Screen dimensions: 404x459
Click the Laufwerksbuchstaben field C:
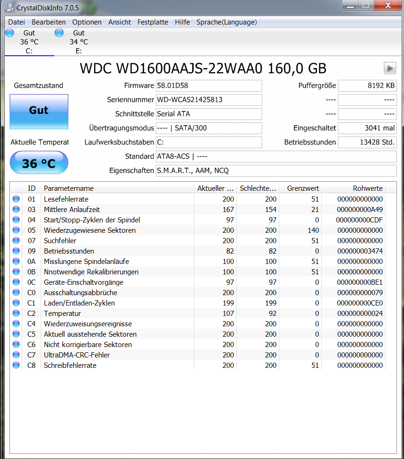[209, 142]
